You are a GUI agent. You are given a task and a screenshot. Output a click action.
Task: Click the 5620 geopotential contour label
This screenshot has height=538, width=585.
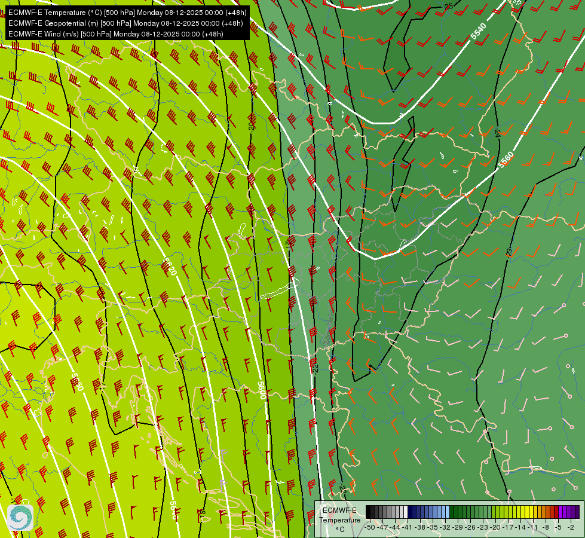click(x=169, y=267)
